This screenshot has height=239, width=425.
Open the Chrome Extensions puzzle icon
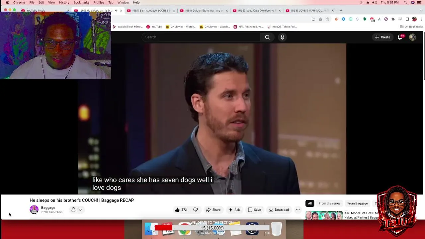click(393, 19)
